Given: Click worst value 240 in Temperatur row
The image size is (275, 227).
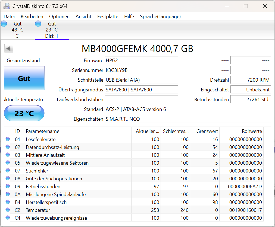Looking at the screenshot, I should click(x=185, y=210).
